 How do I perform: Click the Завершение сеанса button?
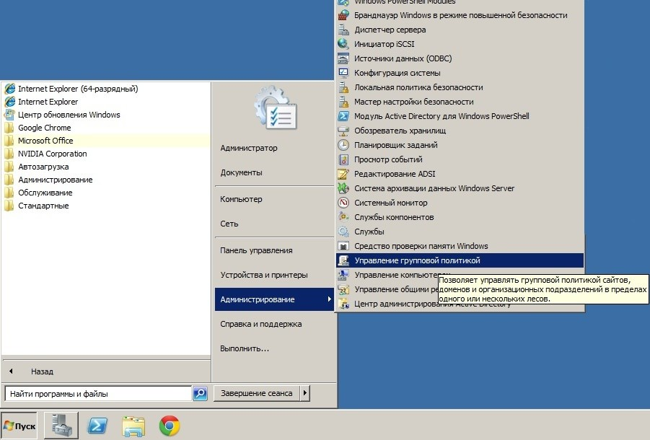click(x=257, y=393)
